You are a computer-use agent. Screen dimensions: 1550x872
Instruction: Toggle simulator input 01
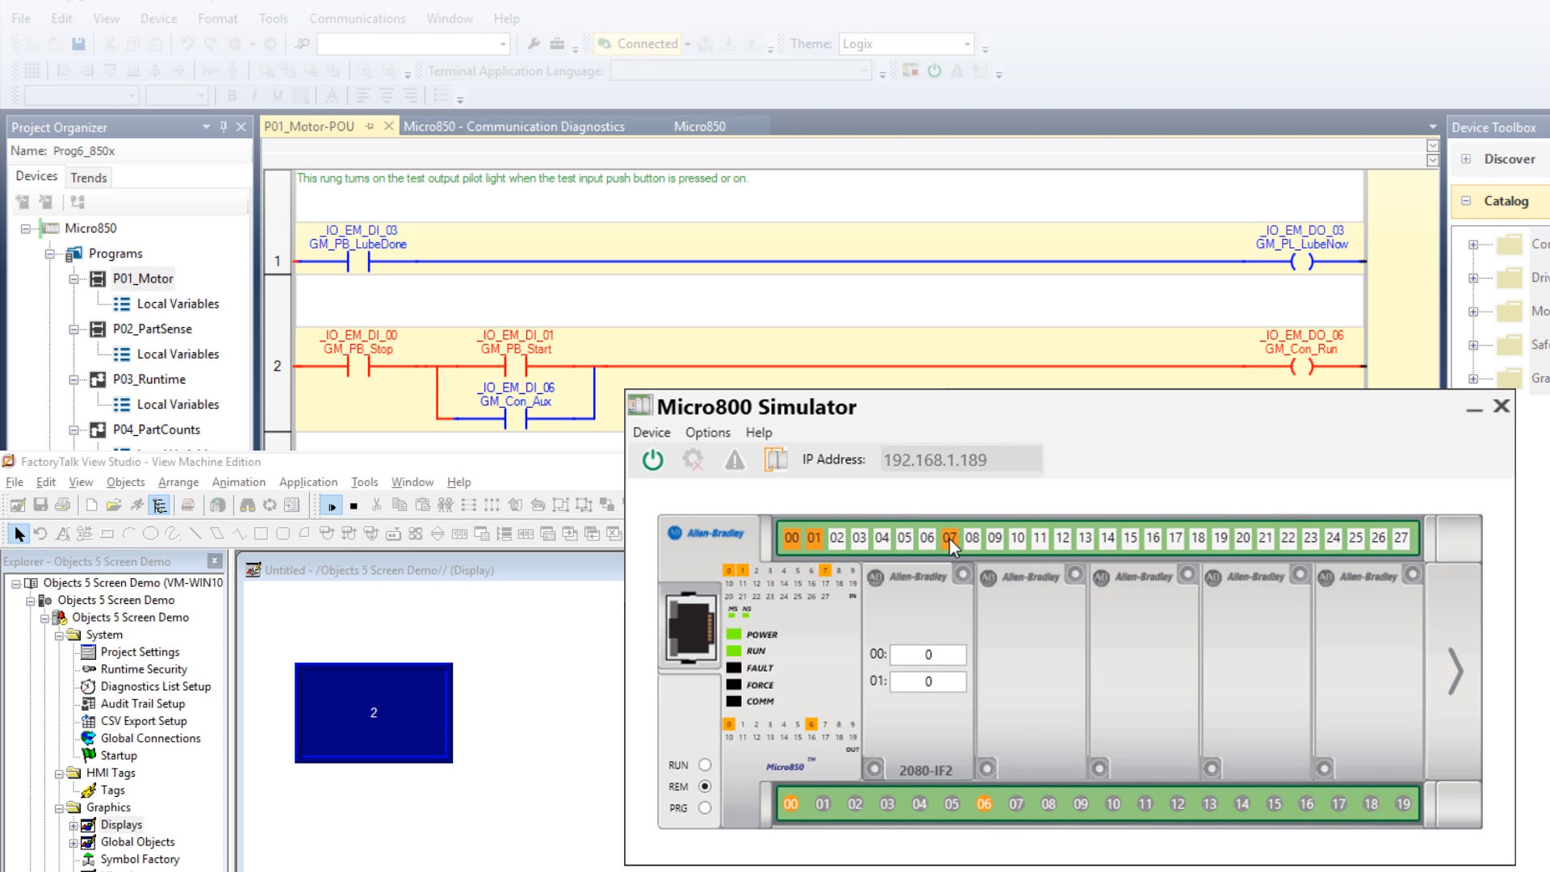pos(815,538)
